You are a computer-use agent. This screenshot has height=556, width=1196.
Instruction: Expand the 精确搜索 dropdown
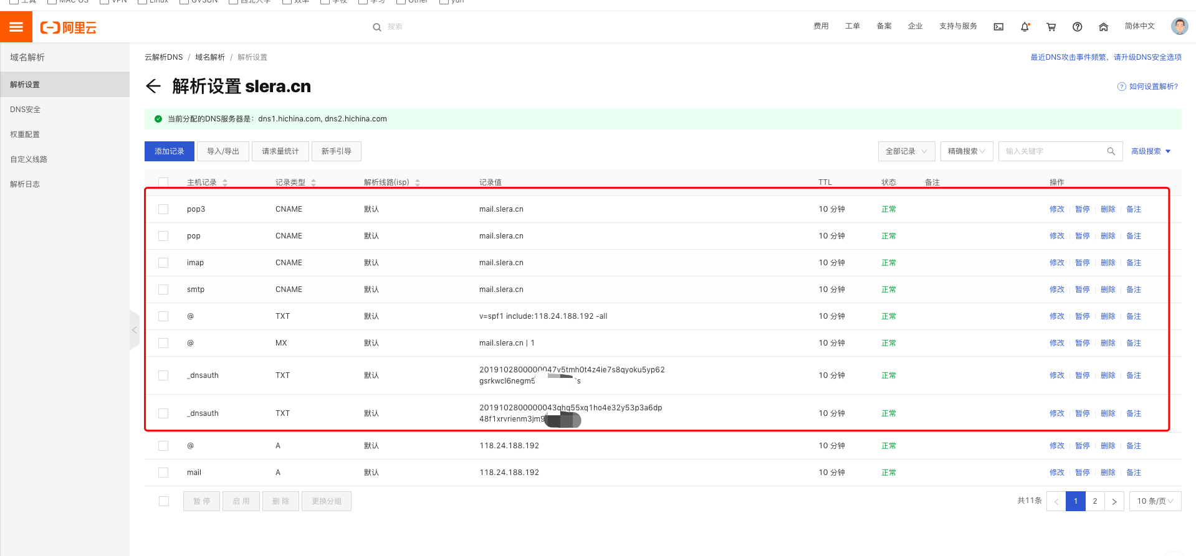tap(966, 151)
